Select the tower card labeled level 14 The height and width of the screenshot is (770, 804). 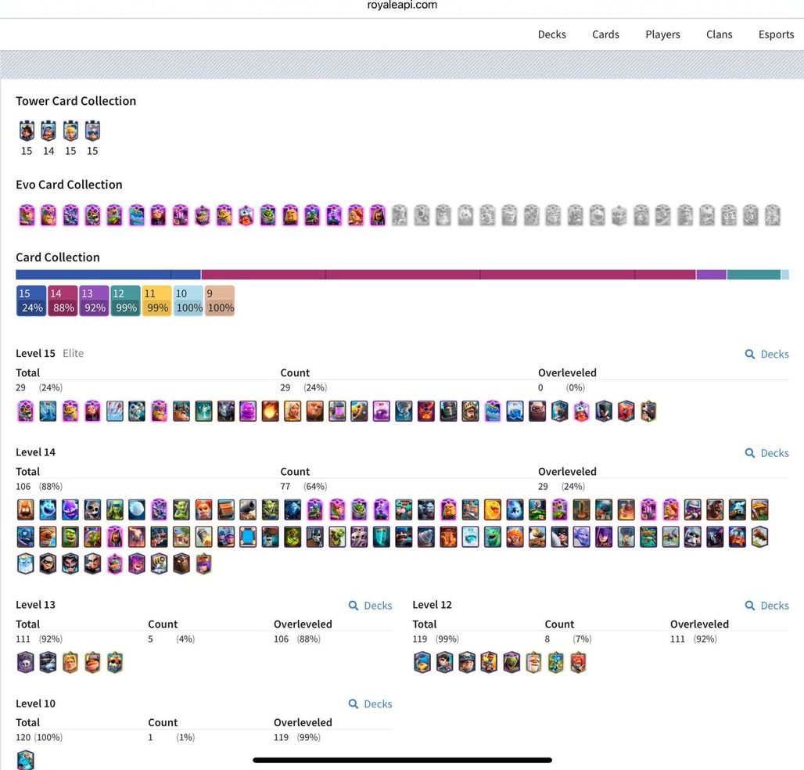[48, 131]
